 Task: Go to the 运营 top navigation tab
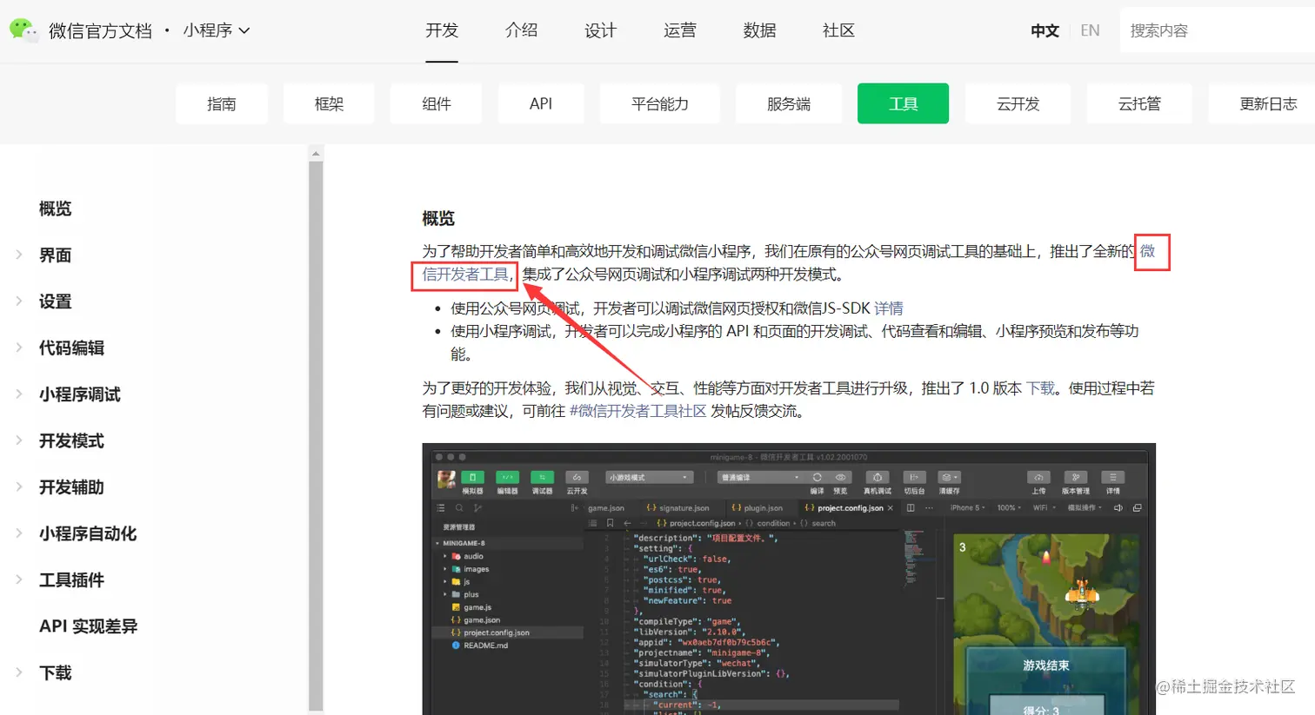point(680,30)
